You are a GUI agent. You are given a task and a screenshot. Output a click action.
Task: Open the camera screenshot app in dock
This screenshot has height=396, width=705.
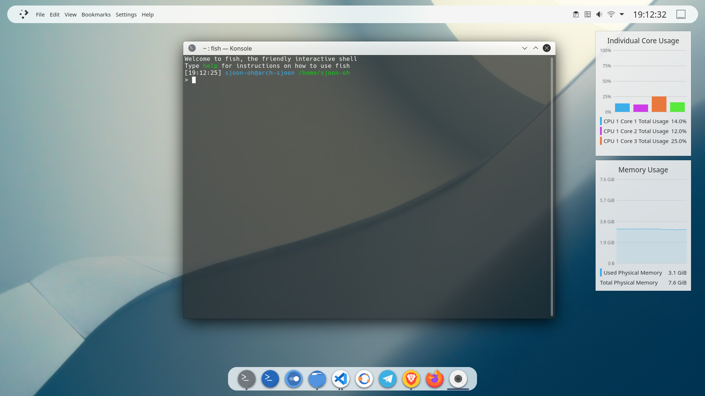(458, 379)
